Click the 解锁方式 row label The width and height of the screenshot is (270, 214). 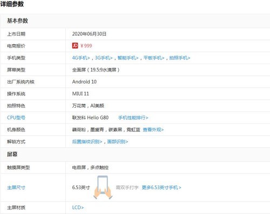(x=16, y=142)
